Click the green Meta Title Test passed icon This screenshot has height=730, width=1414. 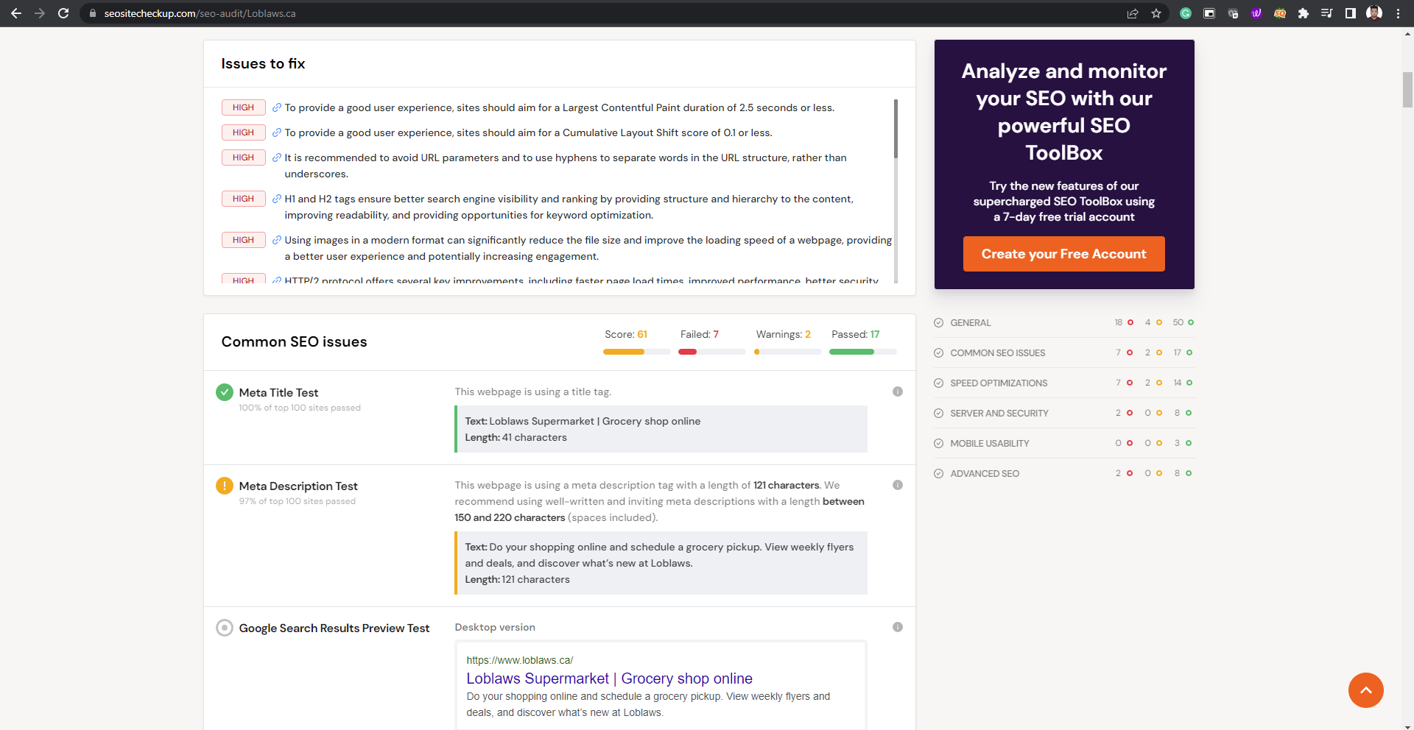click(225, 392)
